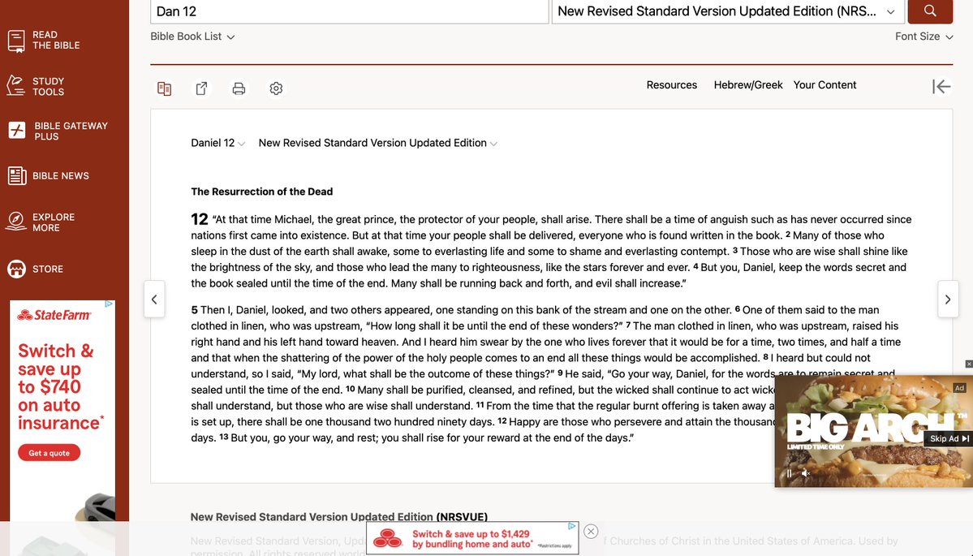
Task: Click heading 'The Resurrection of the Dead'
Action: click(x=262, y=192)
